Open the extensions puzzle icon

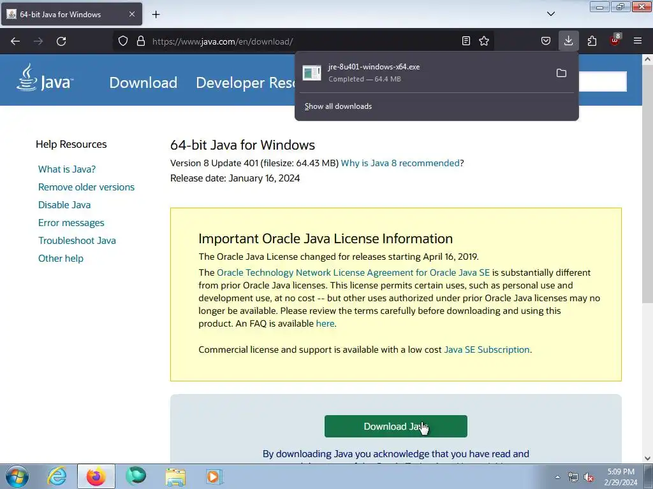pyautogui.click(x=592, y=41)
